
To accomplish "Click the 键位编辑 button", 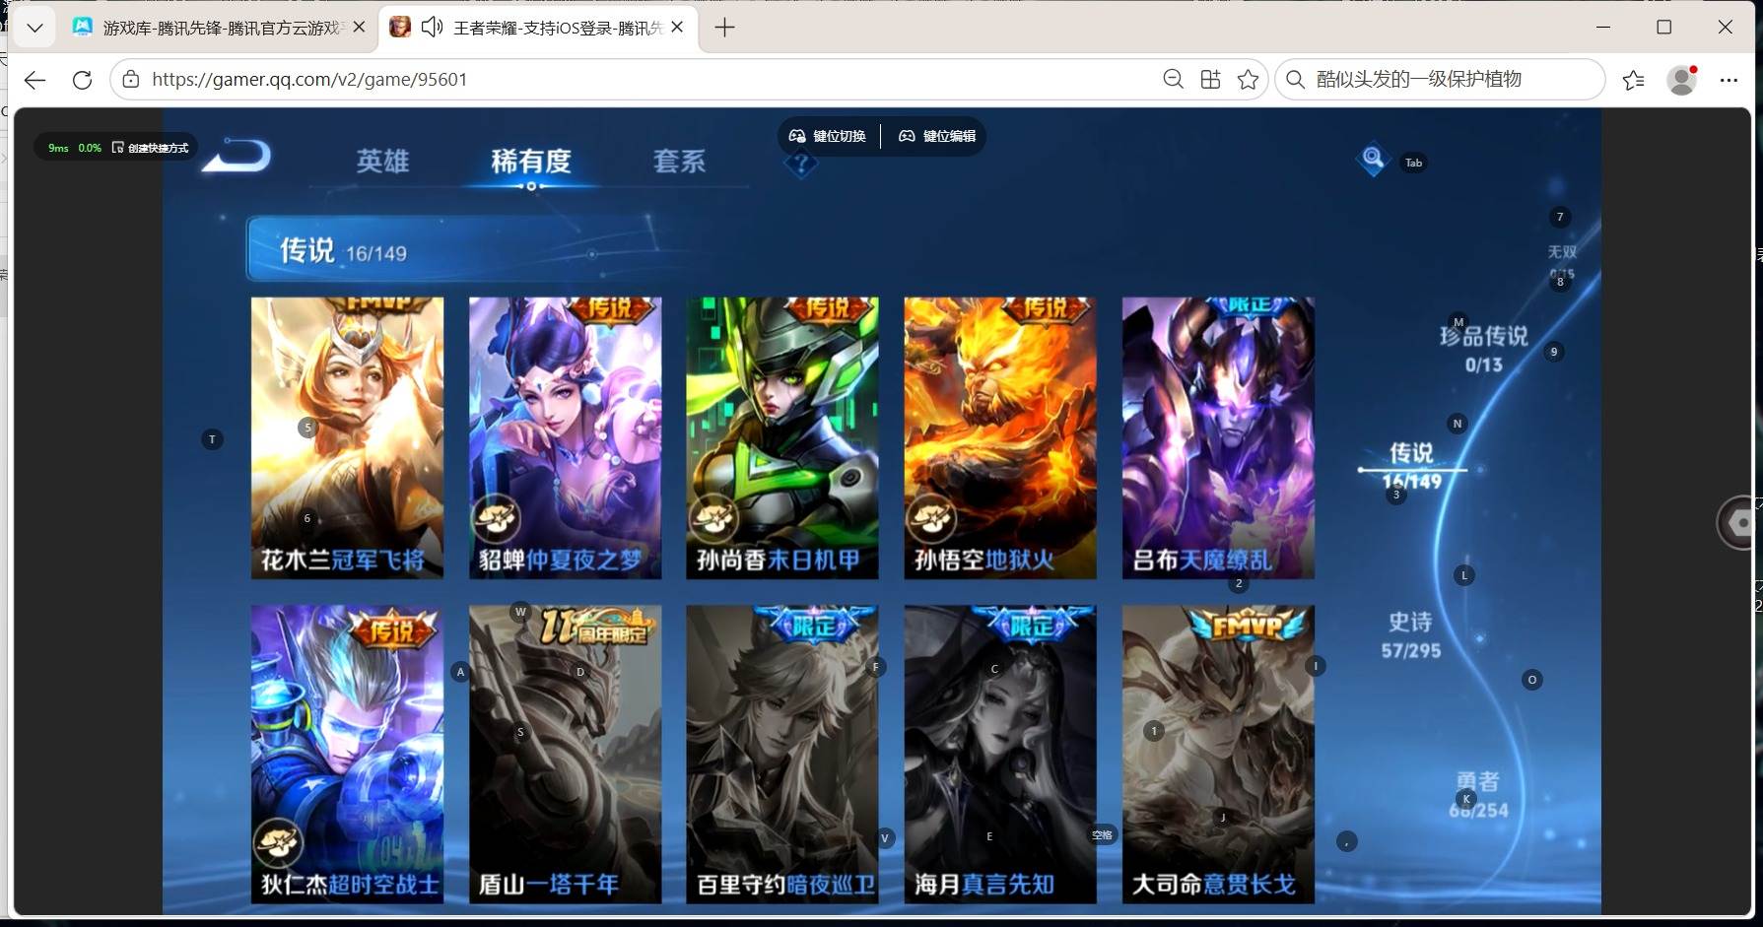I will (937, 136).
